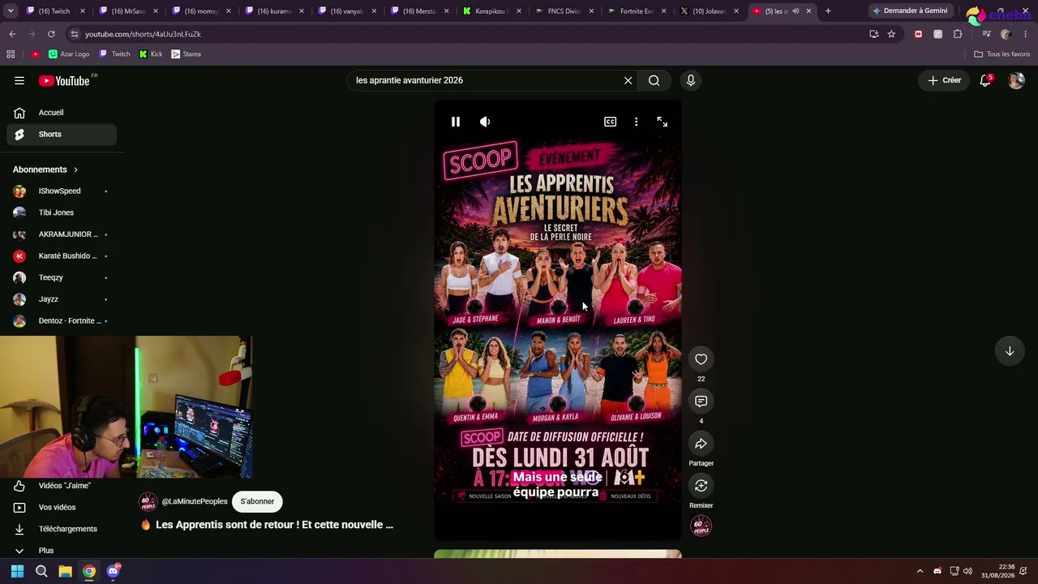Open File Explorer from taskbar

pos(65,571)
